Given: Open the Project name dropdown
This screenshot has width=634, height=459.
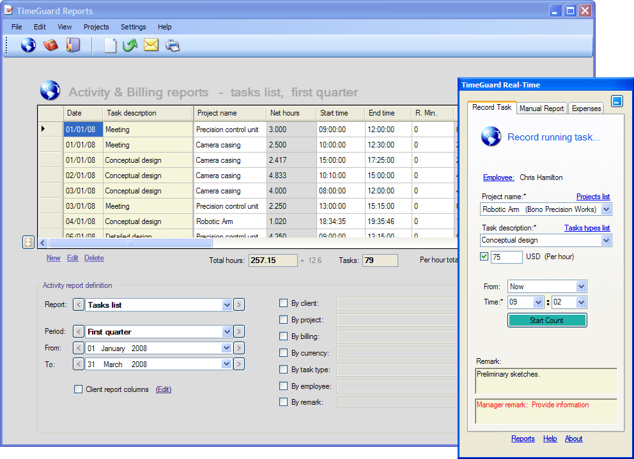Looking at the screenshot, I should point(606,209).
